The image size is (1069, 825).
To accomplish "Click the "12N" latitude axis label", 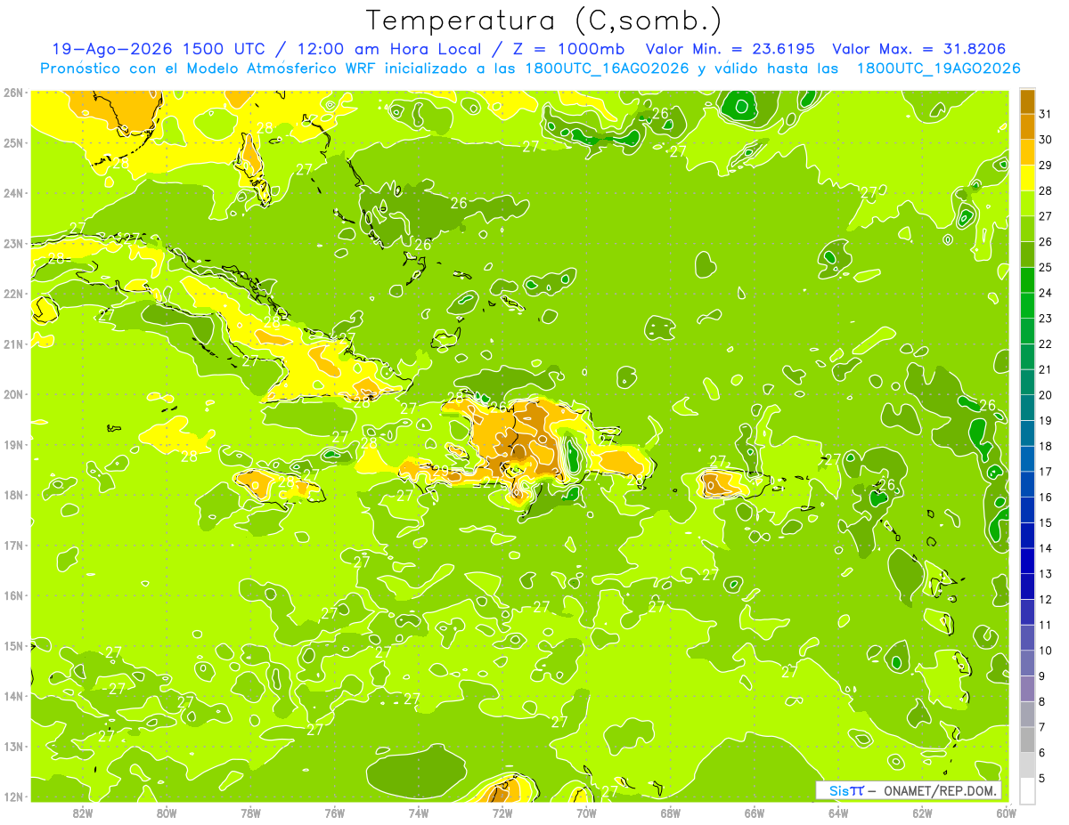I will pos(13,797).
